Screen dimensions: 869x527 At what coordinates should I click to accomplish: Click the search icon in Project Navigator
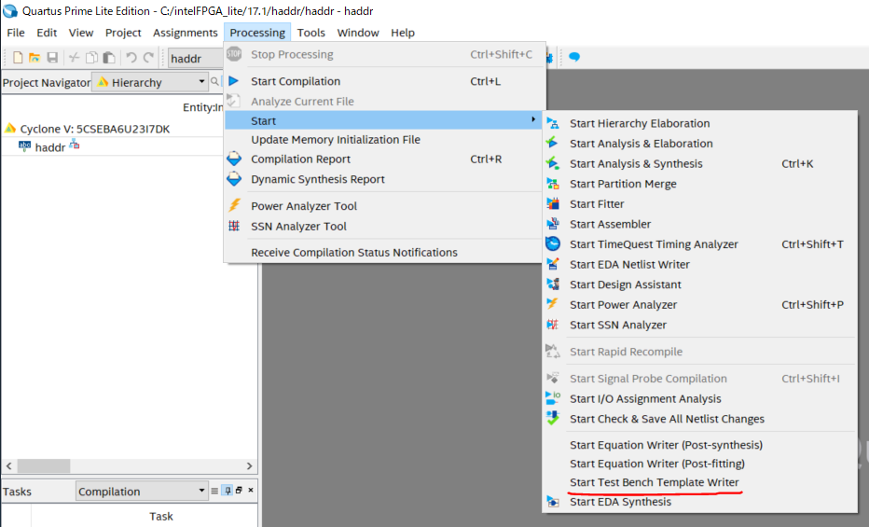[214, 82]
